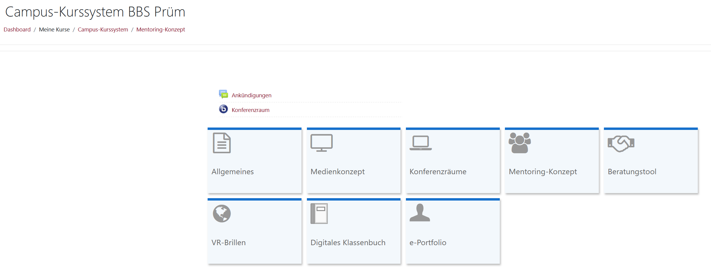Open the Digitales Klassenbuch tile label
The height and width of the screenshot is (273, 711).
348,243
